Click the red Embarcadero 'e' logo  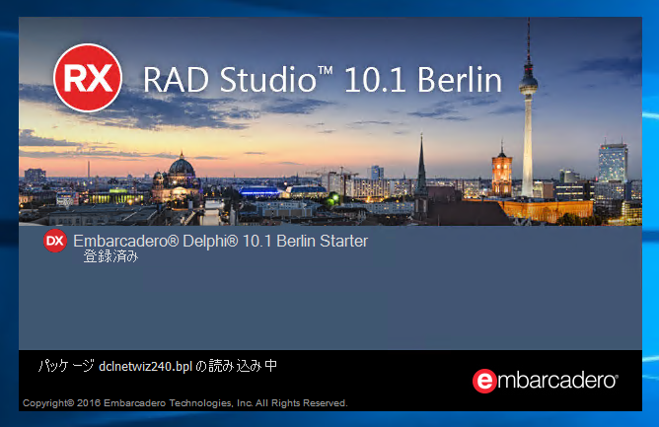[x=484, y=381]
